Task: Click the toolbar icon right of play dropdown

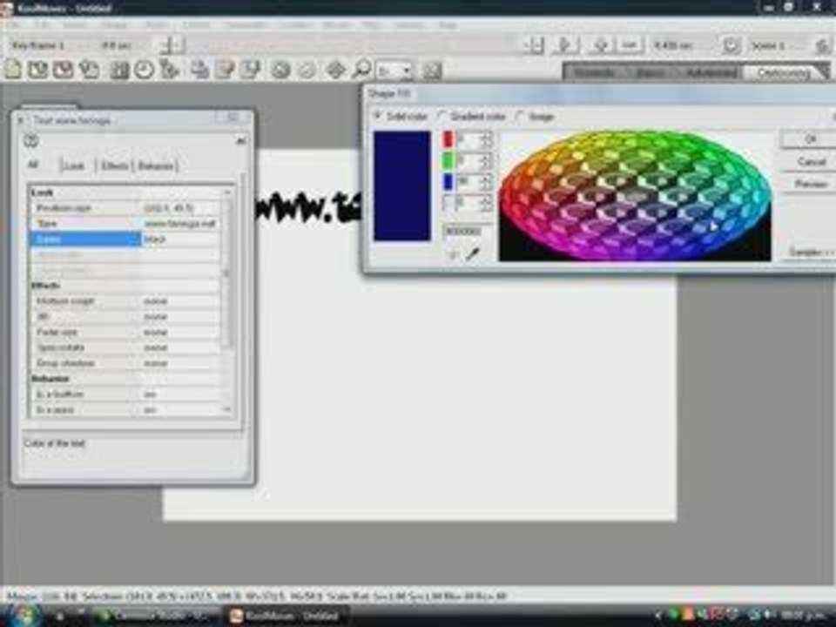Action: pos(432,70)
